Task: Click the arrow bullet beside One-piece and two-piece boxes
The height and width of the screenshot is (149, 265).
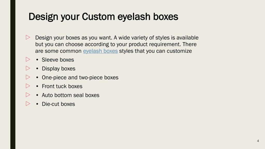Action: click(x=28, y=77)
